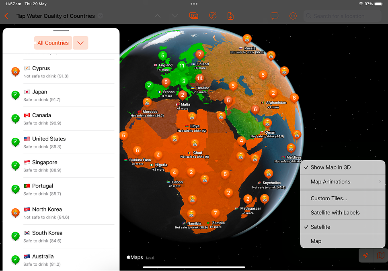Tap the cluster pin 2 above Afghanistan
The height and width of the screenshot is (271, 388).
(273, 93)
